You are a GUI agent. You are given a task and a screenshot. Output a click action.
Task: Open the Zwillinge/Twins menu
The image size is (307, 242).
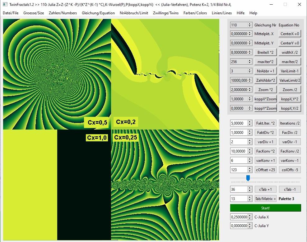pyautogui.click(x=166, y=13)
